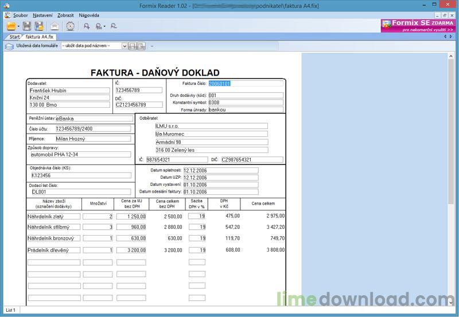The height and width of the screenshot is (317, 459).
Task: Set zoom to 100 percent icon
Action: point(99,26)
